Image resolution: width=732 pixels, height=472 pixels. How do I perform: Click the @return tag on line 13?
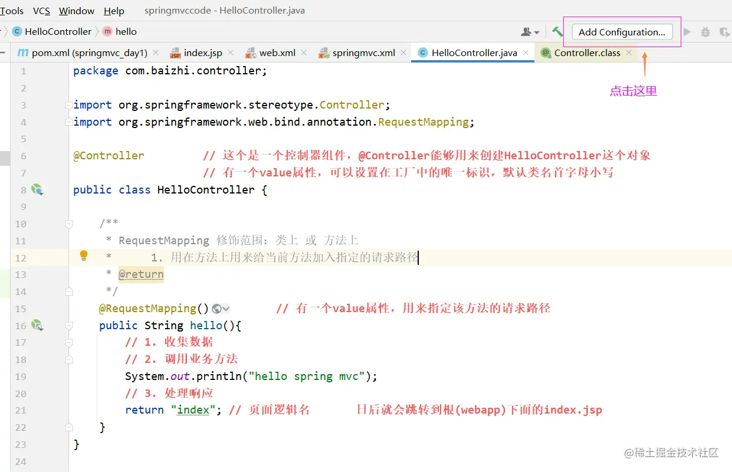[x=141, y=274]
